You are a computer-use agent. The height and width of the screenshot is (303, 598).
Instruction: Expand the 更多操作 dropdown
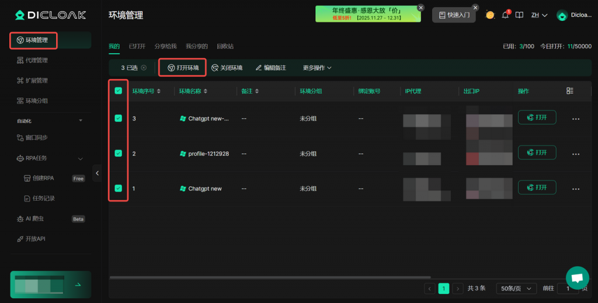point(317,68)
